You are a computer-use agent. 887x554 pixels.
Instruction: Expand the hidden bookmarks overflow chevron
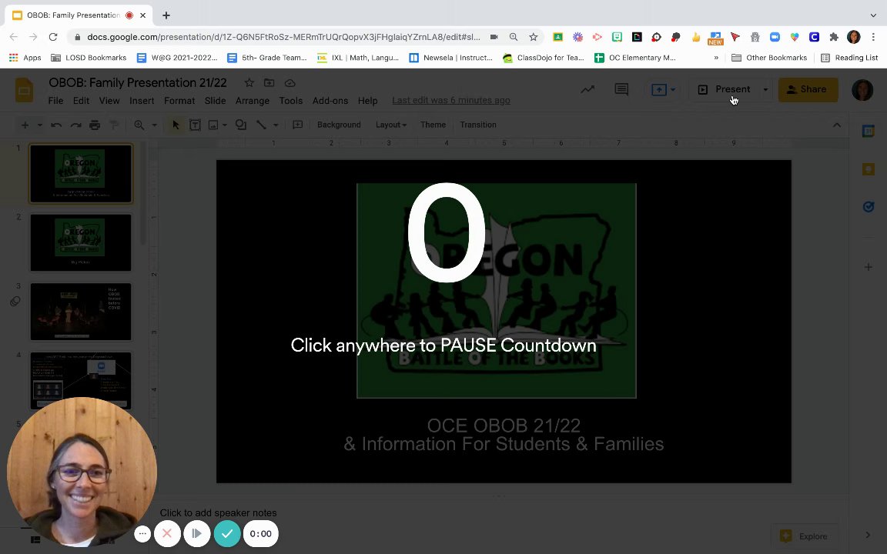(716, 58)
